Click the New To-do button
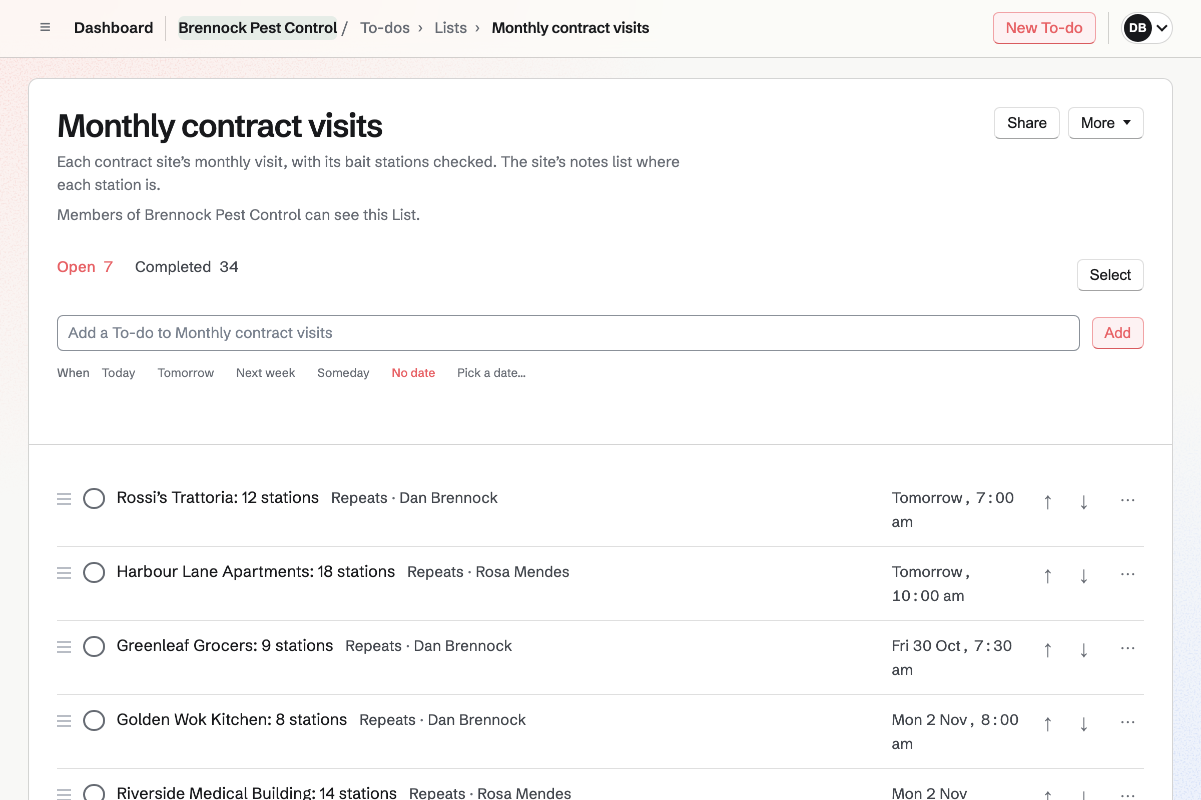This screenshot has width=1201, height=800. click(1044, 28)
